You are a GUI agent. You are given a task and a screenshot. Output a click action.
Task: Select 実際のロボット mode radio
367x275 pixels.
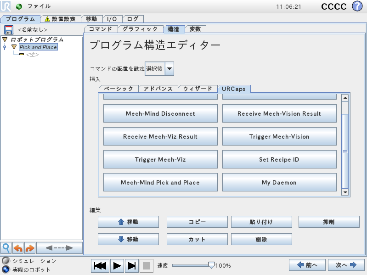pos(6,269)
